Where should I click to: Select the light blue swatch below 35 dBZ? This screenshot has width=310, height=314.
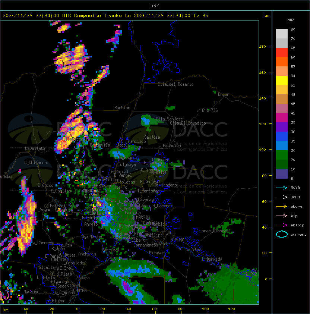(x=282, y=146)
